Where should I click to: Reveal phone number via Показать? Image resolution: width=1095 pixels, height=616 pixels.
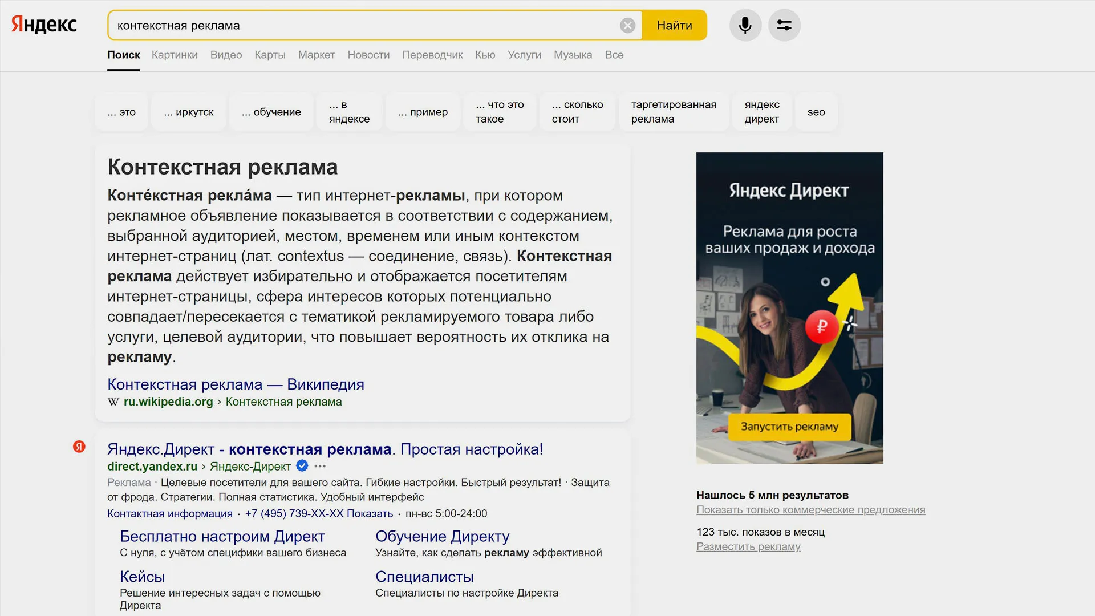pyautogui.click(x=370, y=513)
